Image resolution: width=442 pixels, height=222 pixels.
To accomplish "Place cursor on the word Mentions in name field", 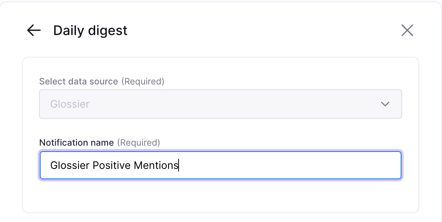I will [x=156, y=165].
